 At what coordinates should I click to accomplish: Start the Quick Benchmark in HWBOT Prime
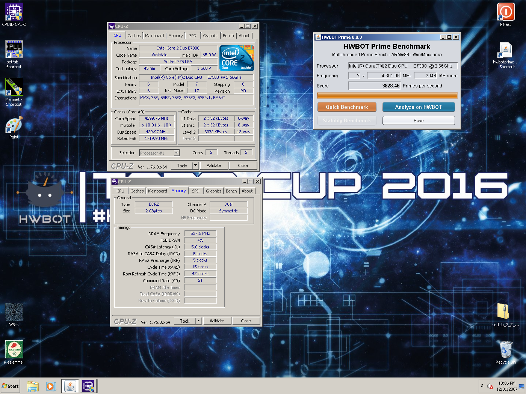click(x=347, y=107)
